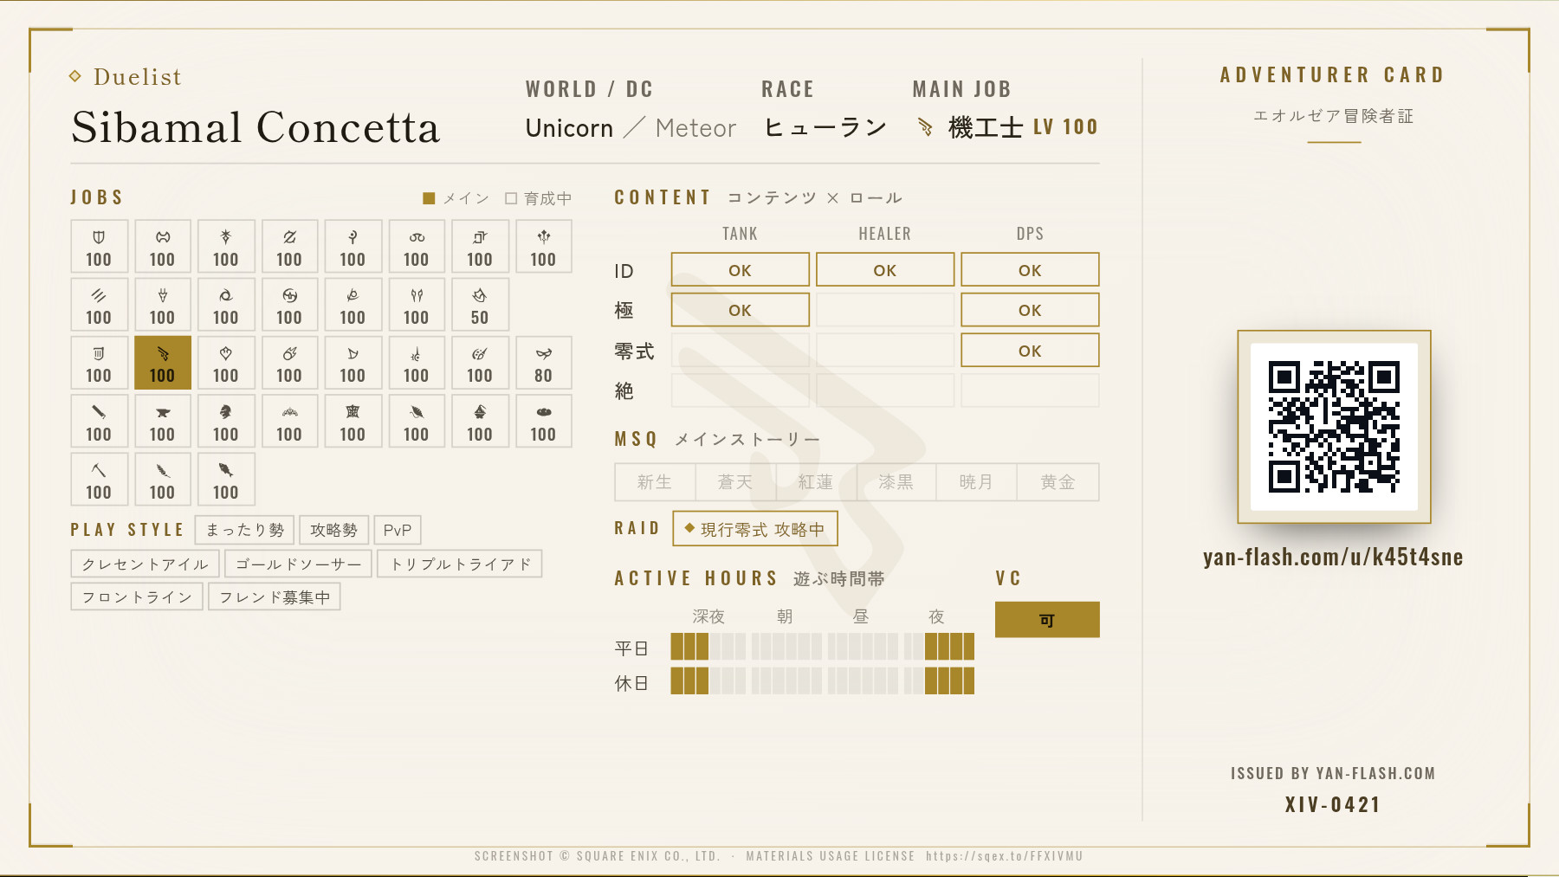Select the 新生 MSQ tab
The width and height of the screenshot is (1559, 877).
coord(655,482)
